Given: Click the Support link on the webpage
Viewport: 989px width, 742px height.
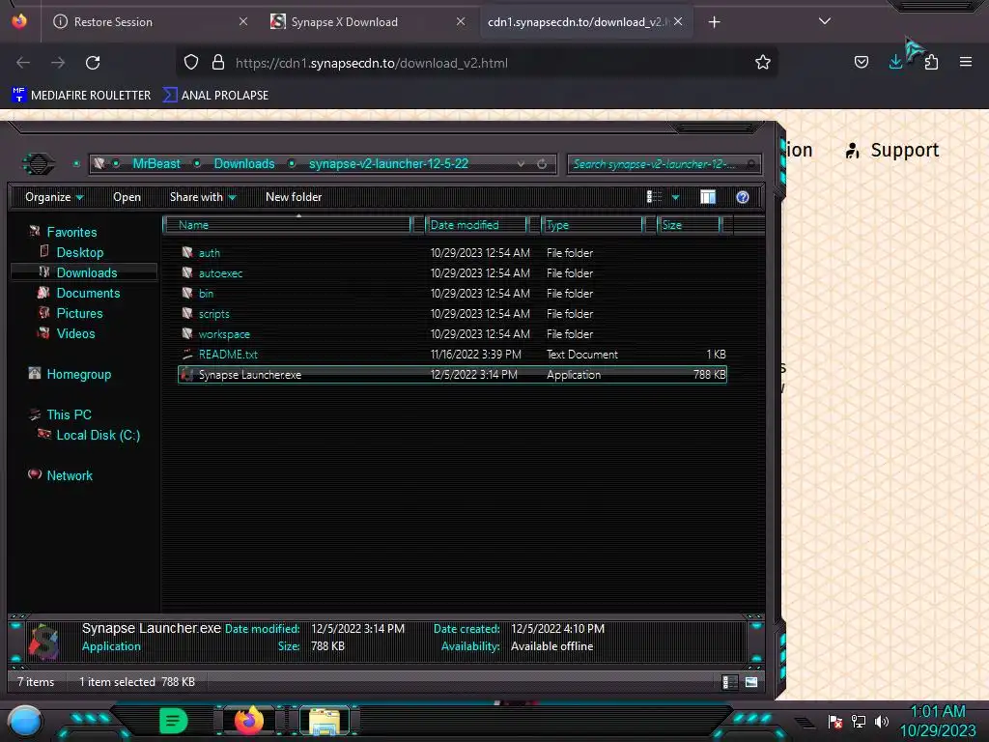Looking at the screenshot, I should (892, 150).
